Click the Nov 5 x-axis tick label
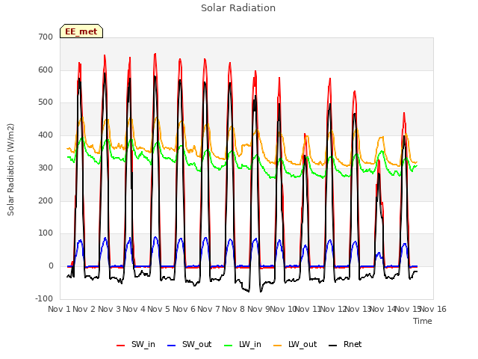Image resolution: width=478 pixels, height=359 pixels. tap(158, 309)
